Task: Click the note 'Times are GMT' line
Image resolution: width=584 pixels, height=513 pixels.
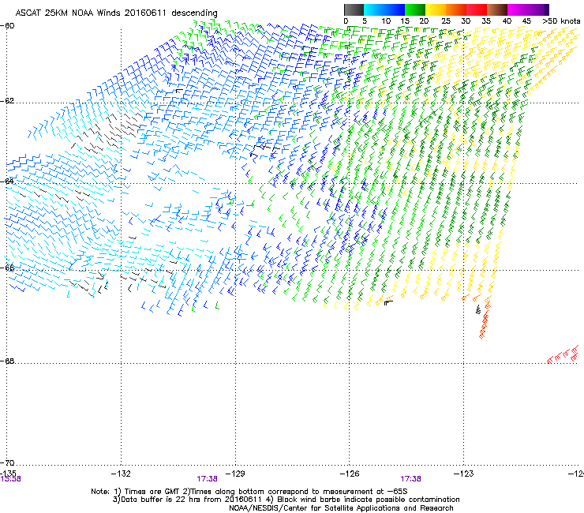Action: (x=249, y=492)
